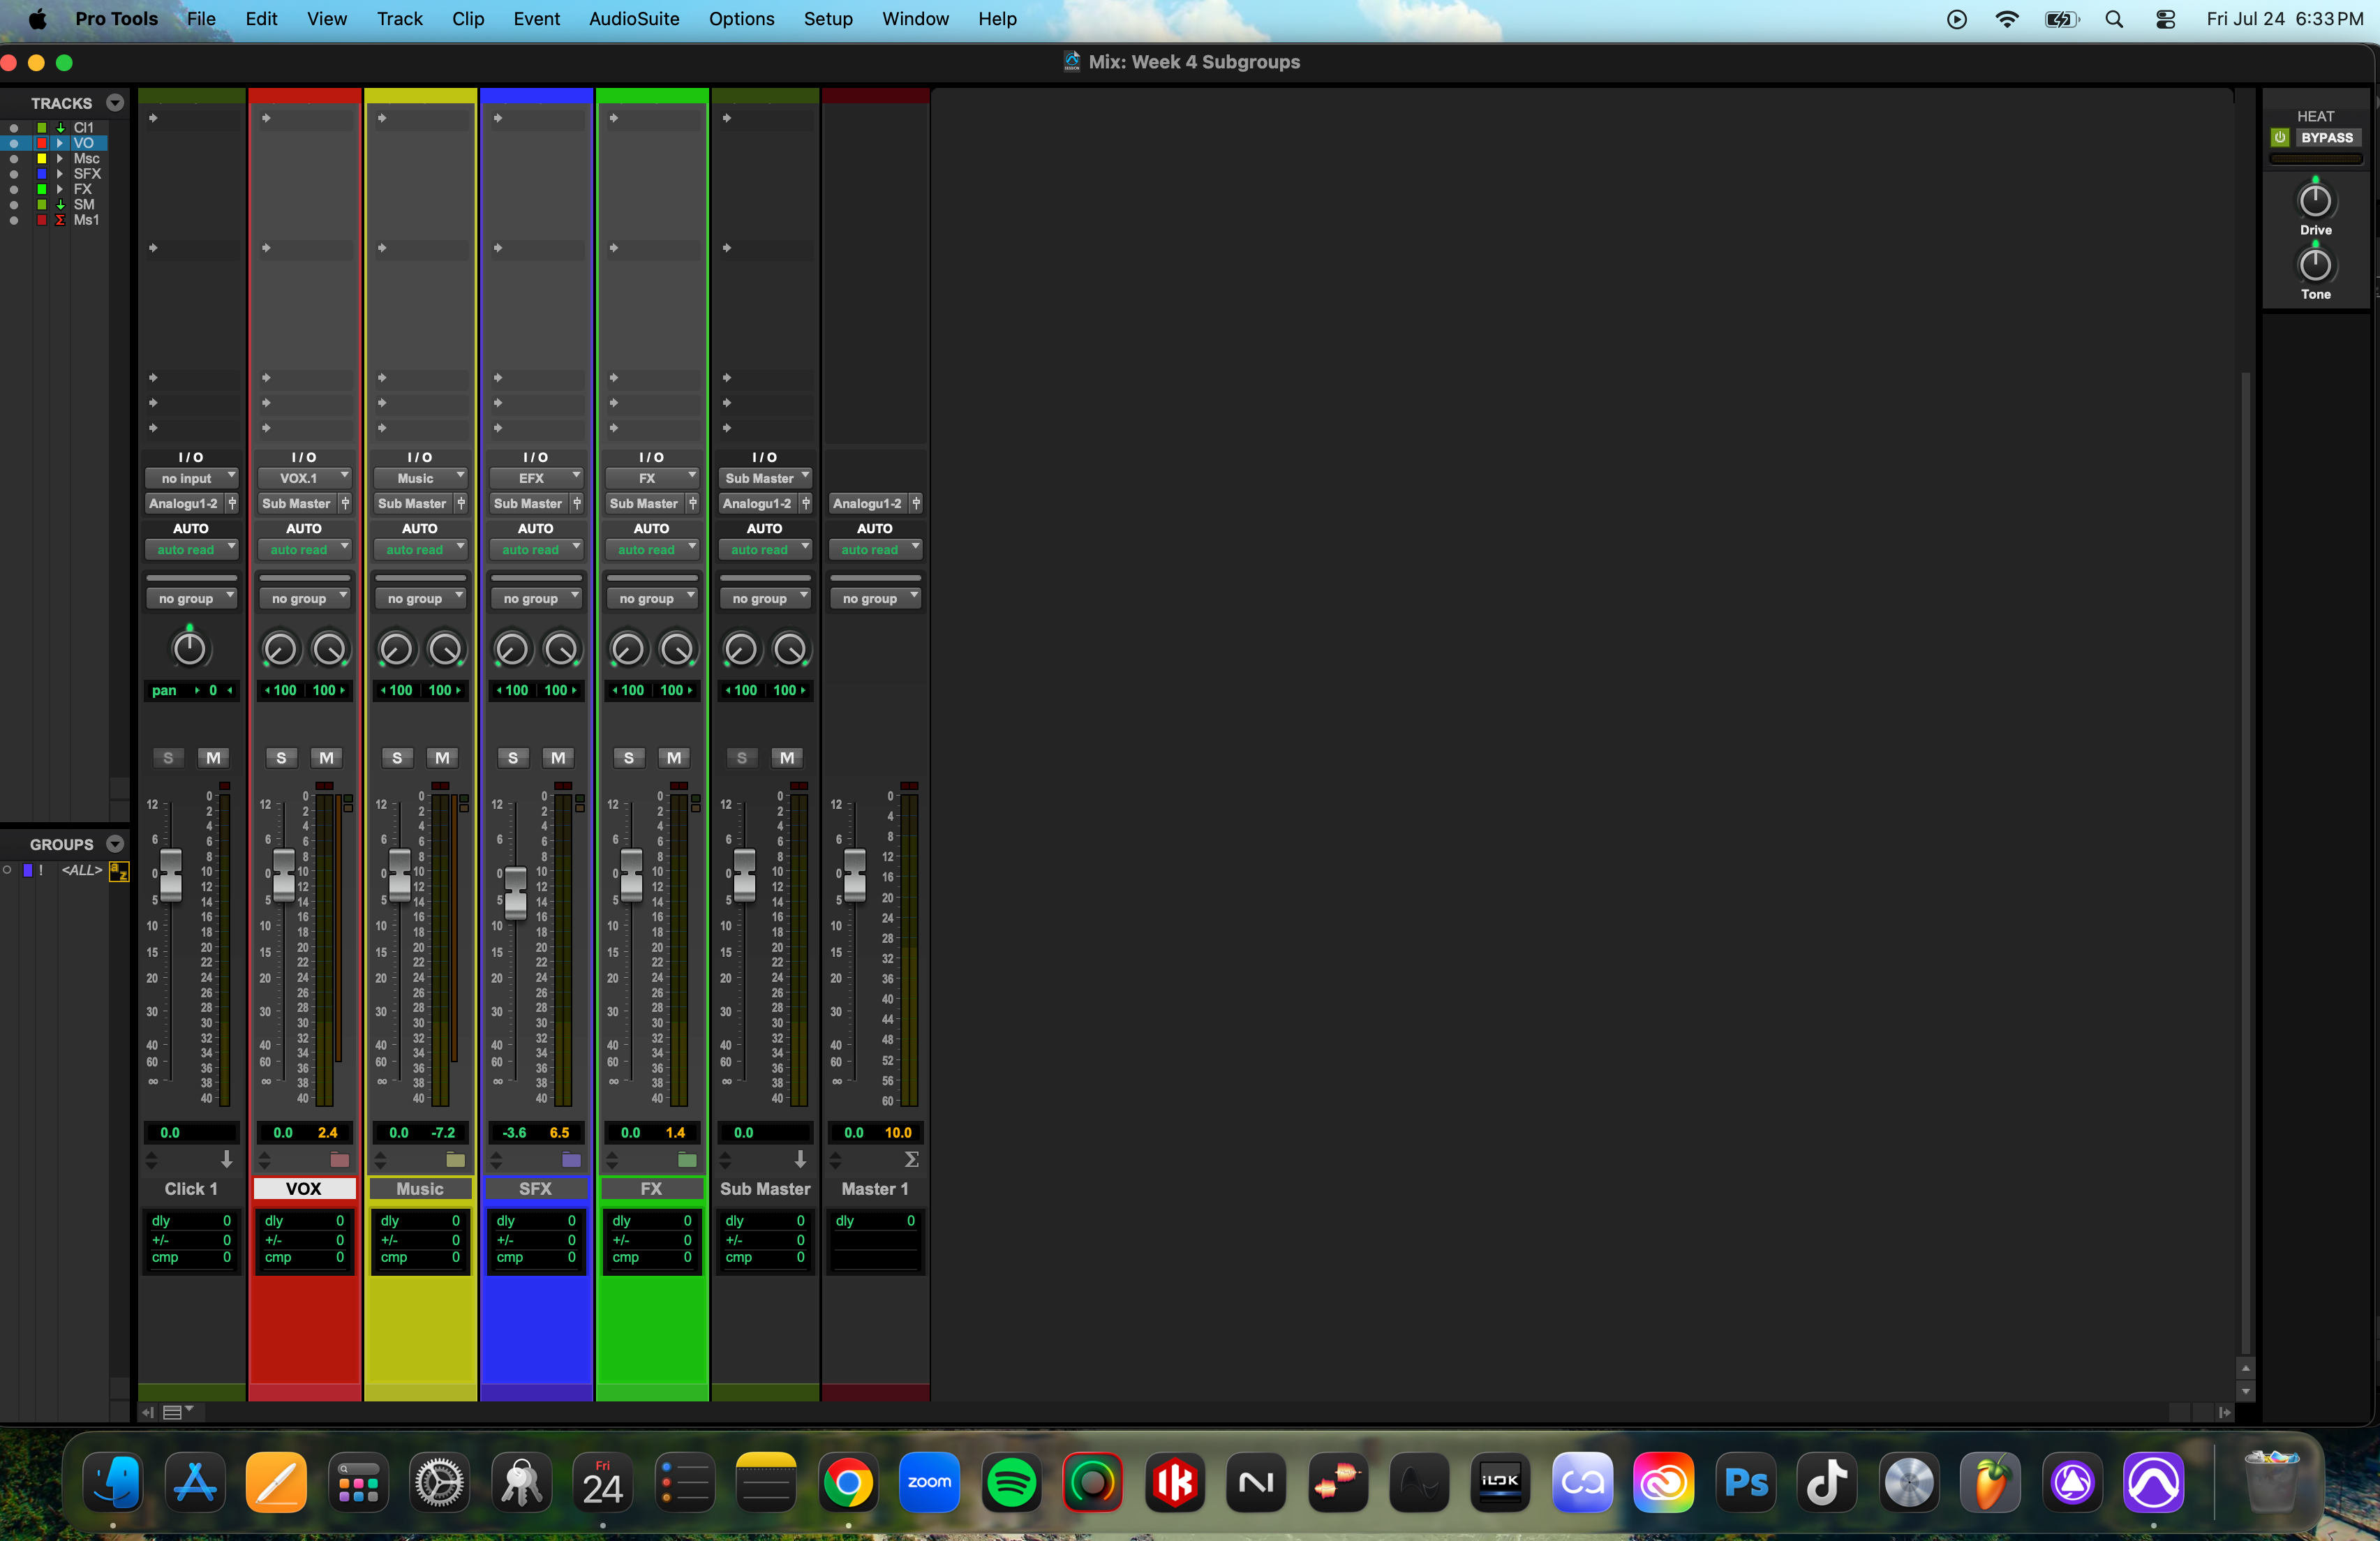Open the Music track Sub Master output selector

tap(412, 503)
